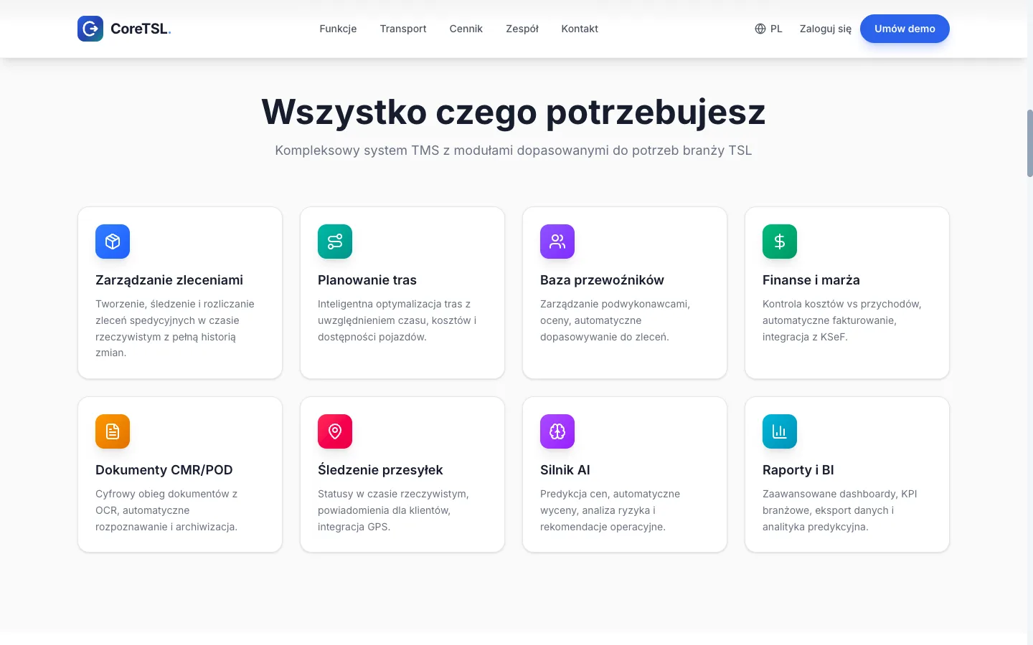The width and height of the screenshot is (1033, 645).
Task: Click the Zaloguj się link
Action: (x=826, y=29)
